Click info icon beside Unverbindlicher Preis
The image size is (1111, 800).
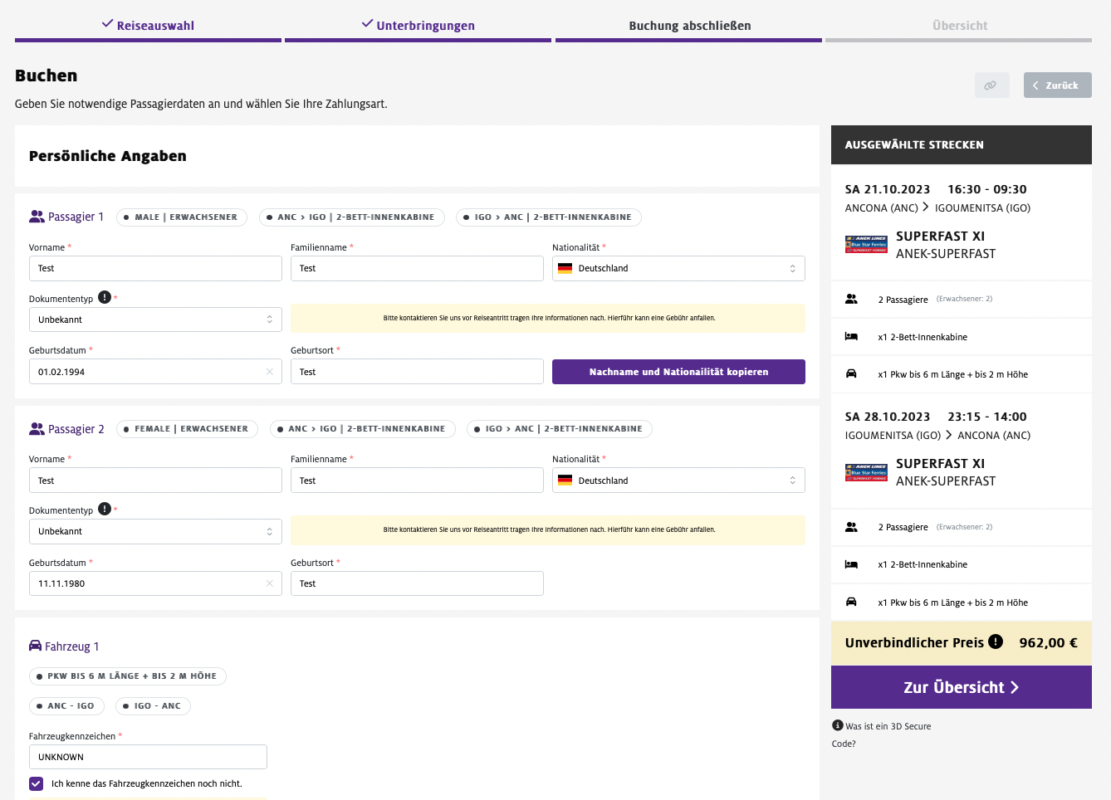click(x=996, y=641)
